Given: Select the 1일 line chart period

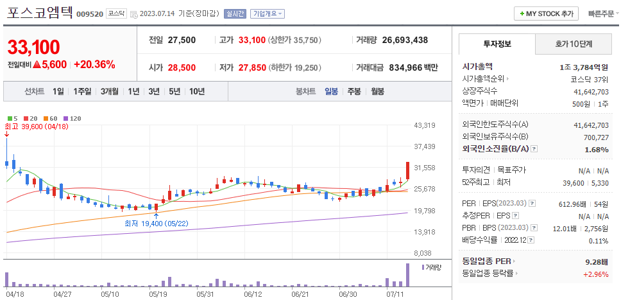Looking at the screenshot, I should (58, 92).
